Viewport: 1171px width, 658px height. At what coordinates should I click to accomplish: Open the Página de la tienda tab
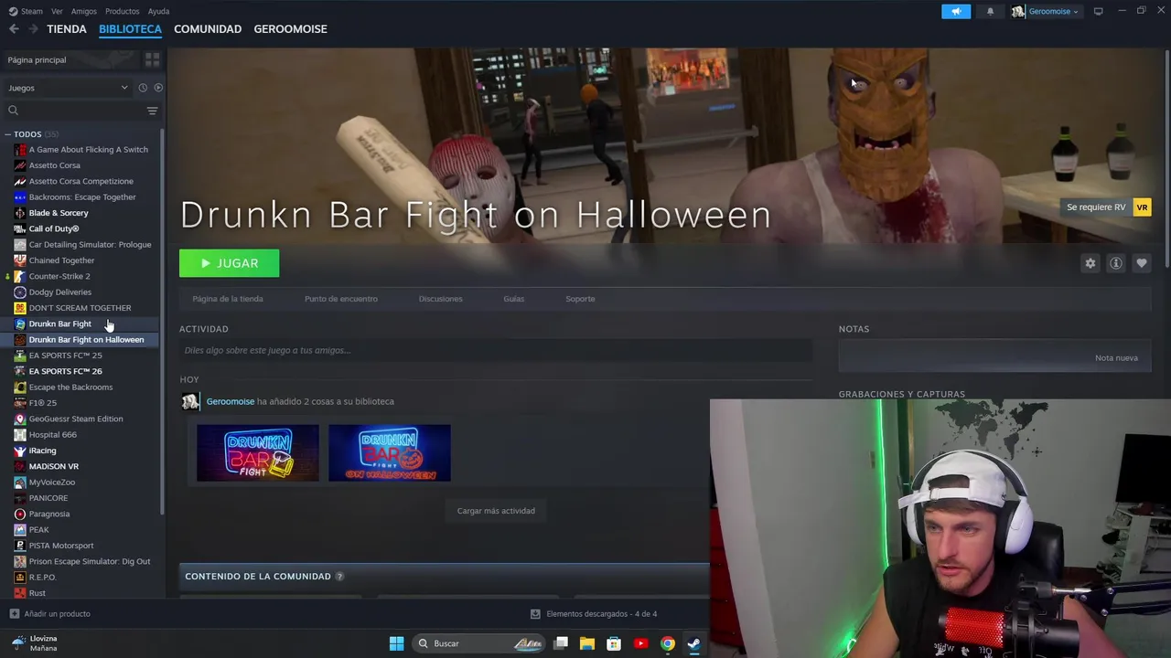228,299
